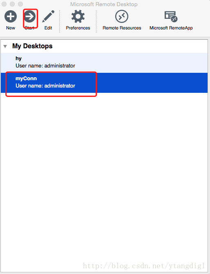
Task: Close the Microsoft Remote Desktop window
Action: click(x=4, y=4)
